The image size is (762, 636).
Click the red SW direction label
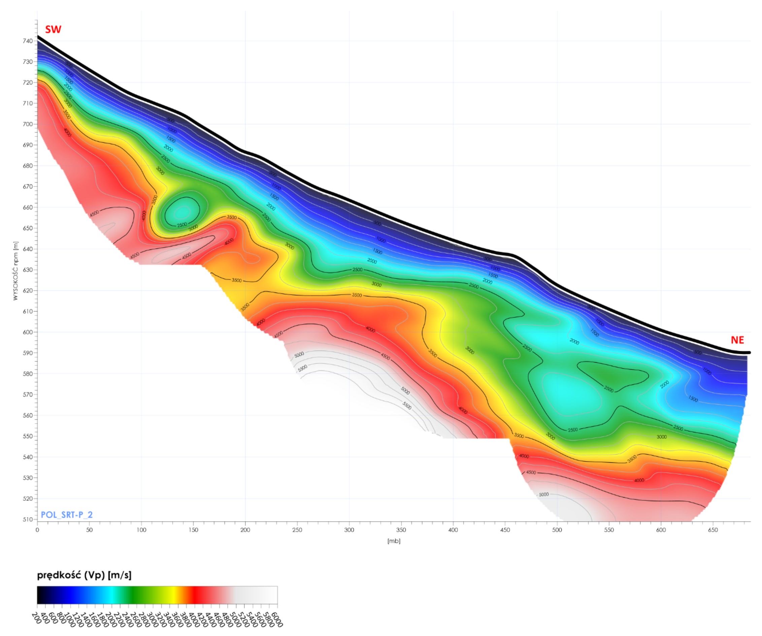pos(53,29)
